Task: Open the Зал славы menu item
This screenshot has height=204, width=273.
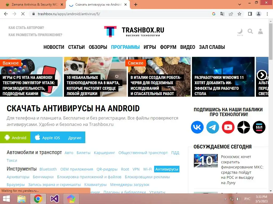Action: pyautogui.click(x=212, y=47)
